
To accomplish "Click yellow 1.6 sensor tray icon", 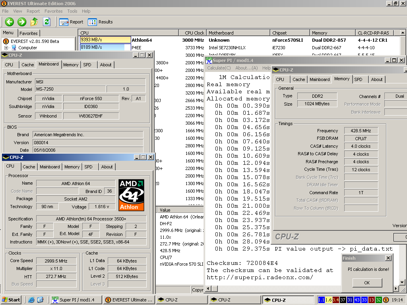I will [x=328, y=300].
